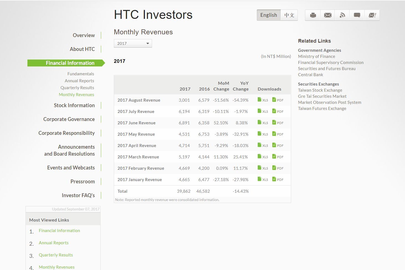The height and width of the screenshot is (270, 405).
Task: Click Quarterly Results in Most Viewed Links
Action: click(x=56, y=255)
